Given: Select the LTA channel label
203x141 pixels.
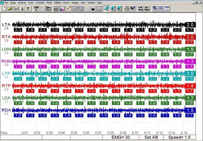Looking at the screenshot, I should click(6, 25).
